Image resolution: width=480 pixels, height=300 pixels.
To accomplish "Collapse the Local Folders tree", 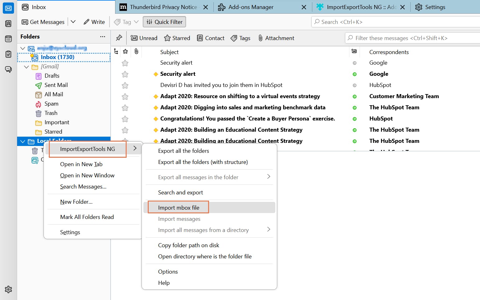I will coord(23,141).
